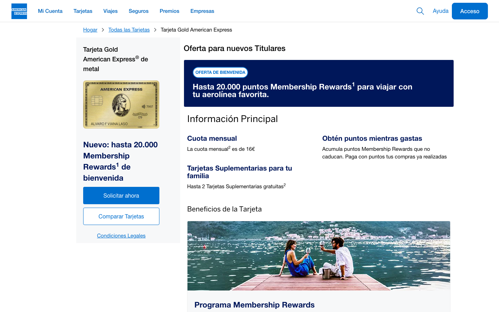
Task: Click the Oferta para nuevos Titulares heading
Action: [x=235, y=48]
